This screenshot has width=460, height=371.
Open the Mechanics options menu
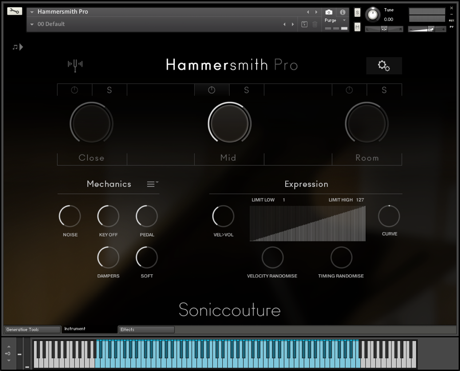pos(152,184)
